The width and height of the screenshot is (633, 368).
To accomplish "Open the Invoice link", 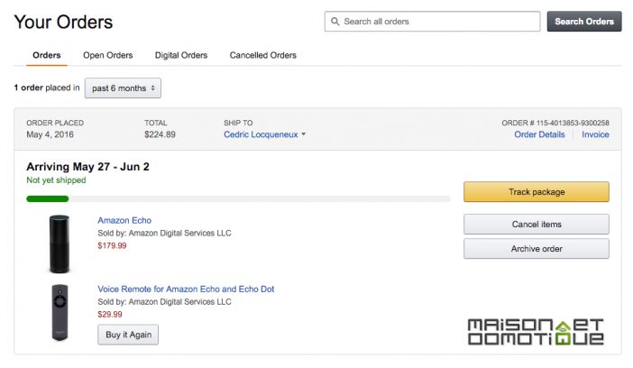I will tap(595, 134).
